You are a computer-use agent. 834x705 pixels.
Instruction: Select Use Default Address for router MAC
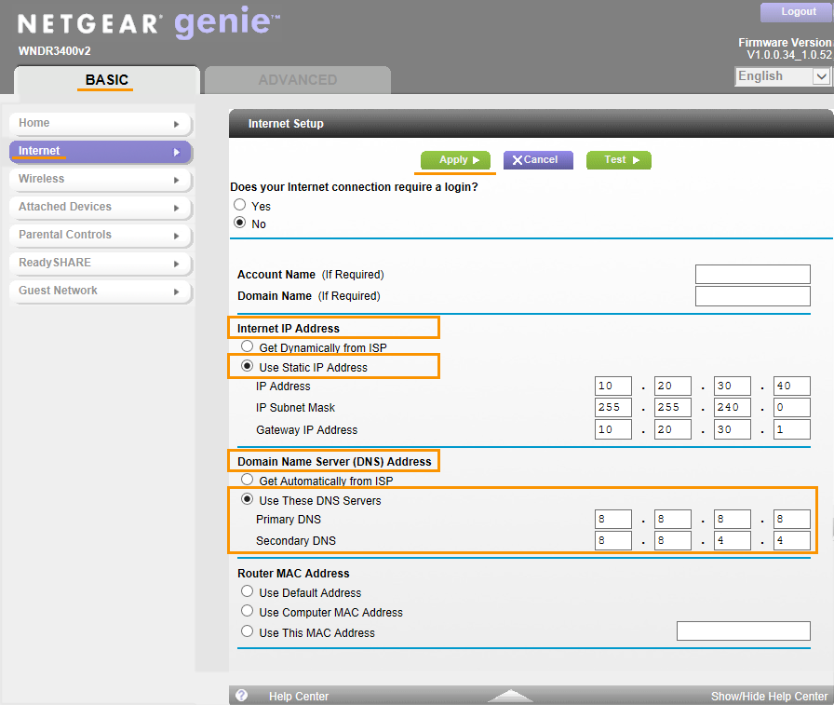coord(247,591)
